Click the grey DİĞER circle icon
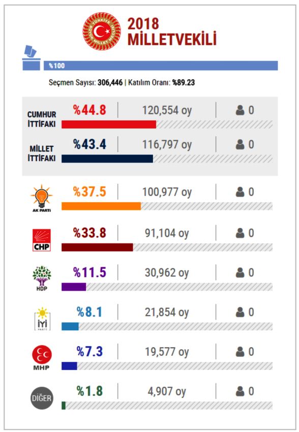The height and width of the screenshot is (432, 299). (x=42, y=398)
